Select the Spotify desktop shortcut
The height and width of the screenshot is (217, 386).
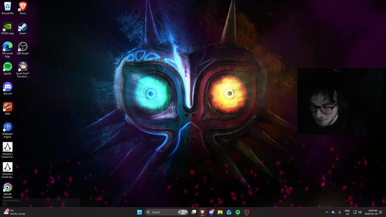coord(8,68)
